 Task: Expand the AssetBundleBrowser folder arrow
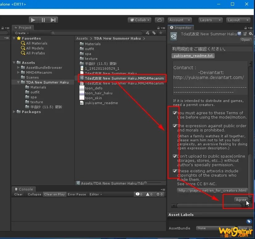point(18,67)
